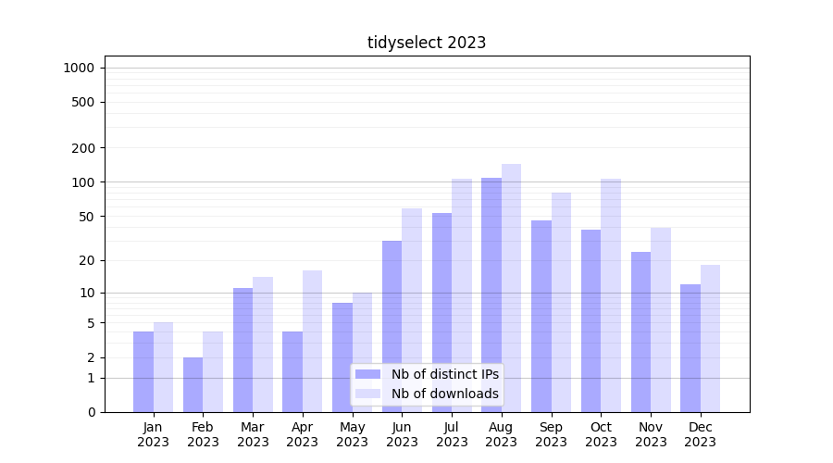Click the December distinct IPs bar
The height and width of the screenshot is (463, 833).
[690, 348]
